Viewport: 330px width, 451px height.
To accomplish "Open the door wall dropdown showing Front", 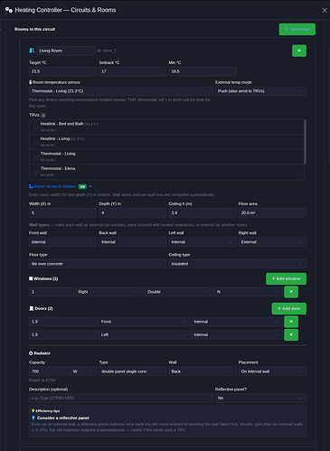I will [x=145, y=322].
